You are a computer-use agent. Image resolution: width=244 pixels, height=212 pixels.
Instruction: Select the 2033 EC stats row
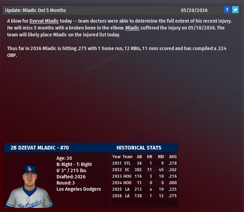coord(144,170)
